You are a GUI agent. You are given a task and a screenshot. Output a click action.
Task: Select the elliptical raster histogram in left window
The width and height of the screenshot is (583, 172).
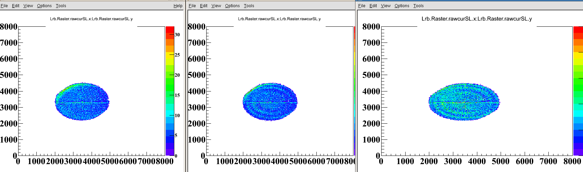(82, 101)
